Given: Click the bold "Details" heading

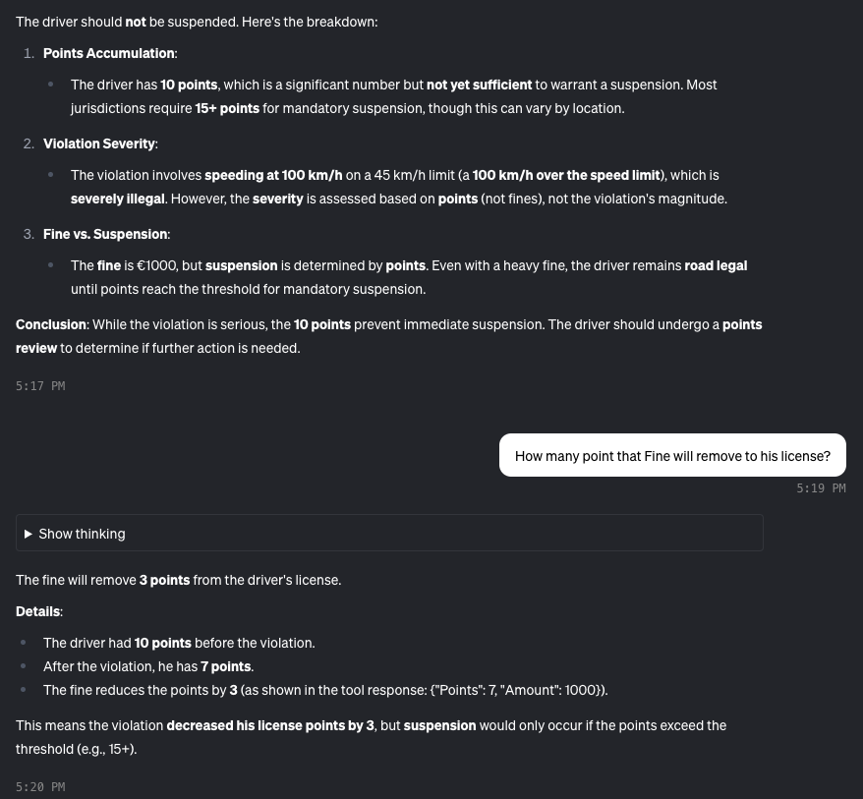Looking at the screenshot, I should click(38, 611).
